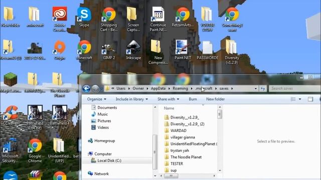Select Pictures in navigation pane
Image resolution: width=321 pixels, height=180 pixels.
(x=101, y=121)
